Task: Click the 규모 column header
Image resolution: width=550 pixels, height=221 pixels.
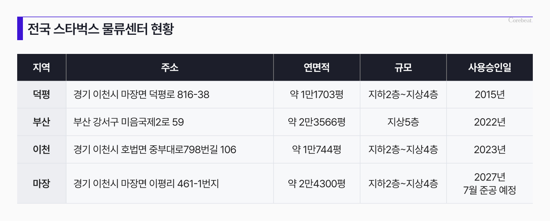Action: [403, 68]
